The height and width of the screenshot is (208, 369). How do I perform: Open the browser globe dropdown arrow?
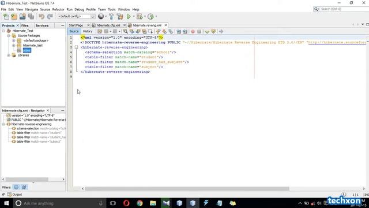point(106,17)
